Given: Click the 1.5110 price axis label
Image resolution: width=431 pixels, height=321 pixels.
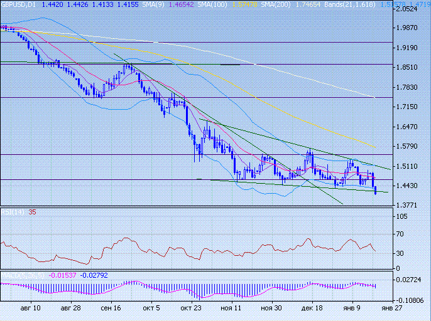Looking at the screenshot, I should [x=412, y=166].
